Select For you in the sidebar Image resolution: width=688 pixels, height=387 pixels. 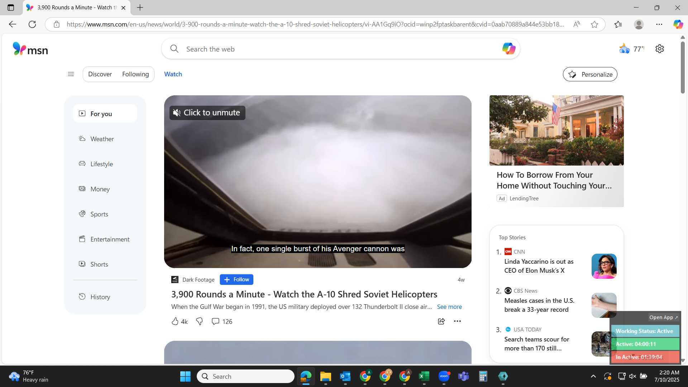tap(105, 114)
